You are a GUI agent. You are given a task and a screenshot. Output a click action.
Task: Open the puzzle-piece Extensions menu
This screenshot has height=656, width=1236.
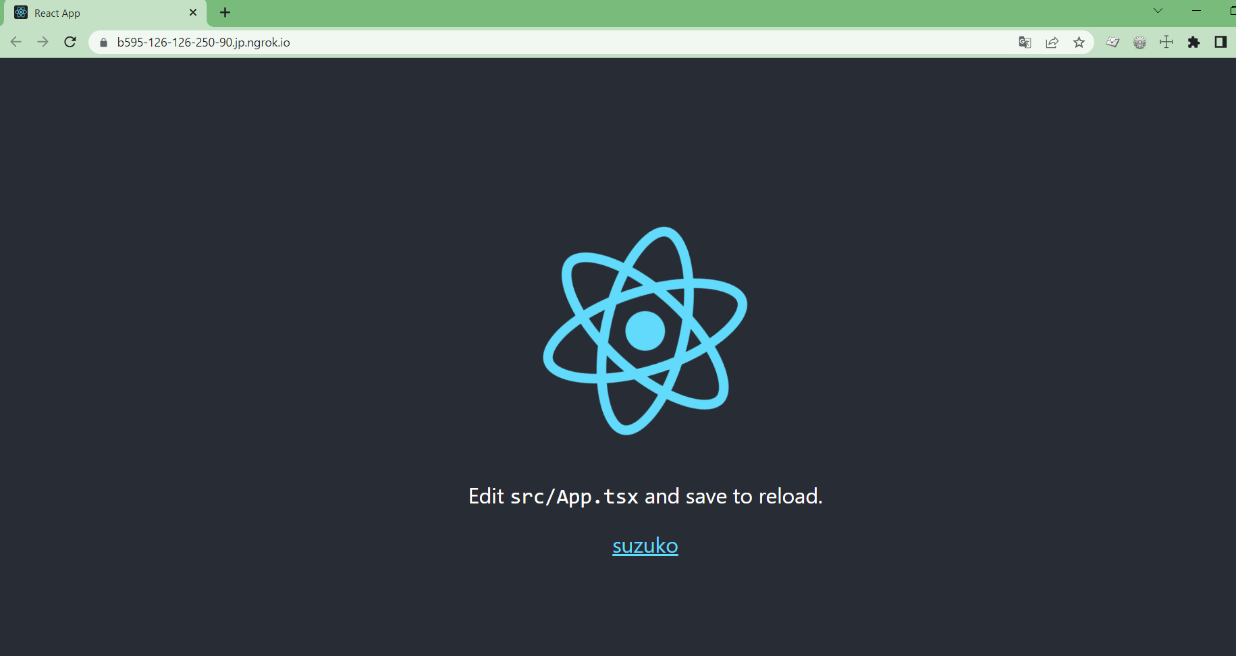[x=1193, y=43]
